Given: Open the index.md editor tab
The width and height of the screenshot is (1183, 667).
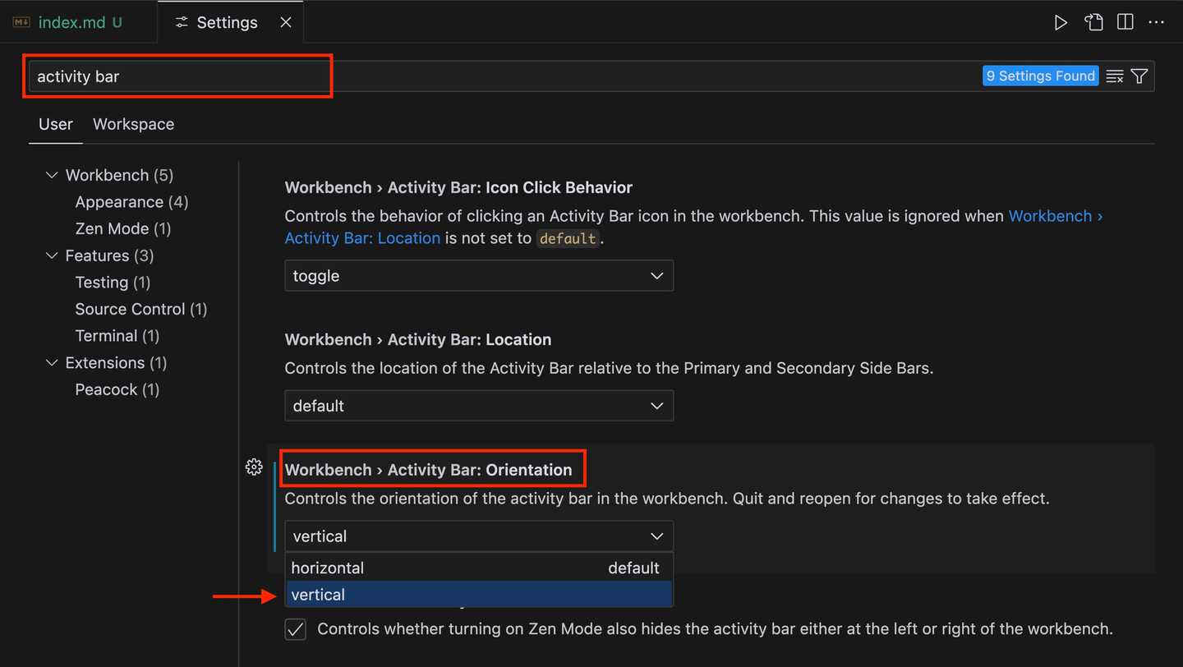Looking at the screenshot, I should (74, 22).
